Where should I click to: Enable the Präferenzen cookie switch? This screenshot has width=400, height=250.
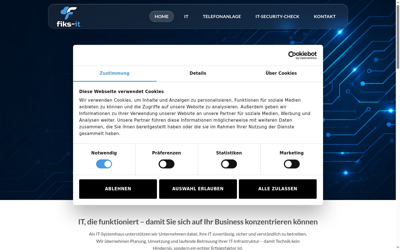click(166, 164)
